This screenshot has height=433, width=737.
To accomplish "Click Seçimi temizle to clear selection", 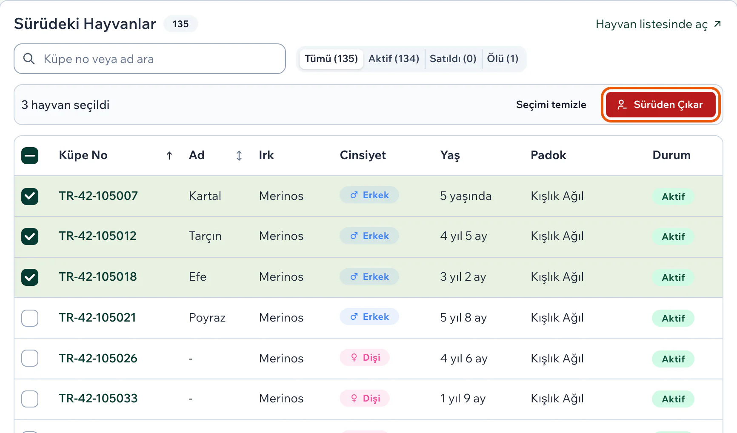I will coord(551,105).
